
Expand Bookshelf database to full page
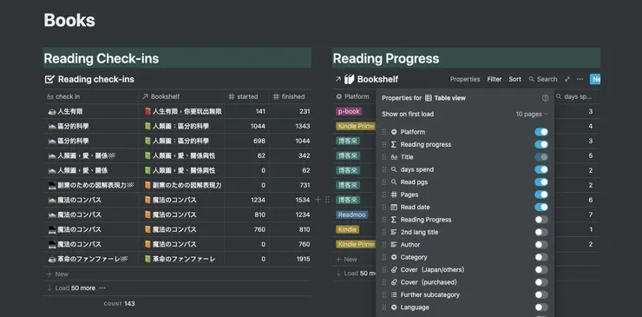[x=567, y=79]
